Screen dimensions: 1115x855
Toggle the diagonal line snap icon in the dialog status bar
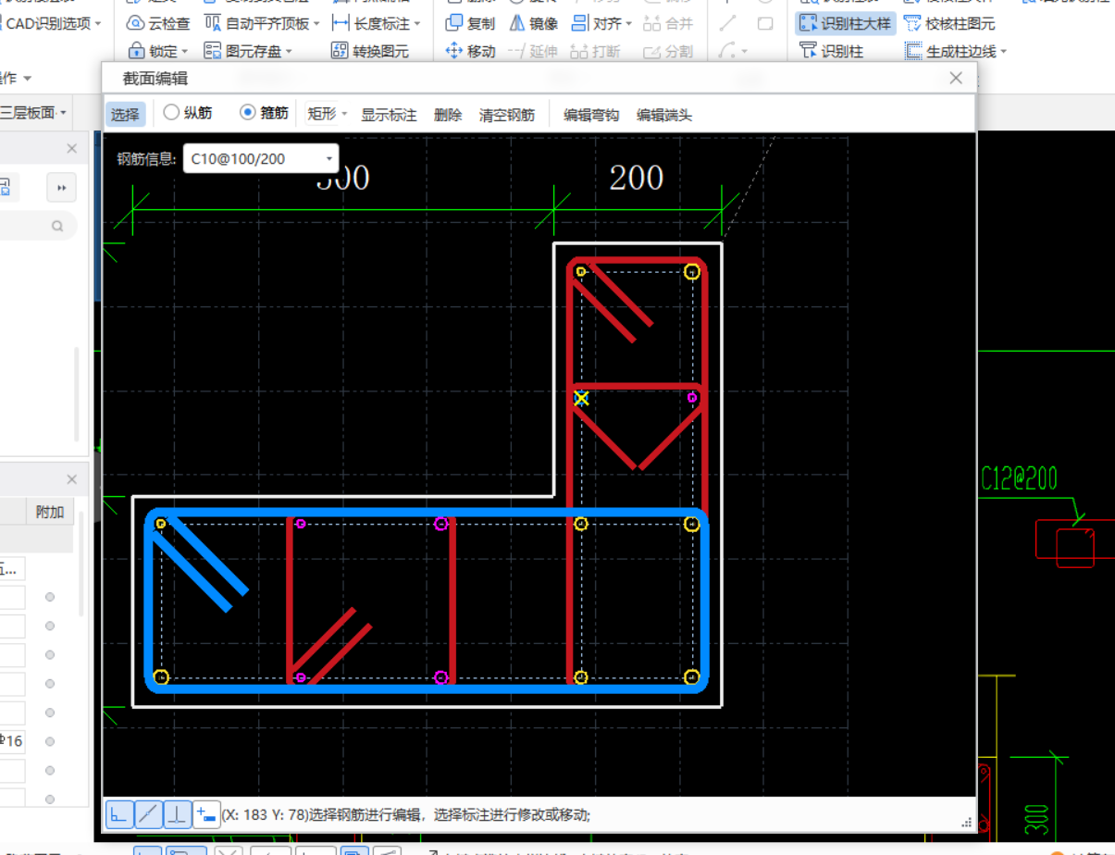[x=148, y=814]
